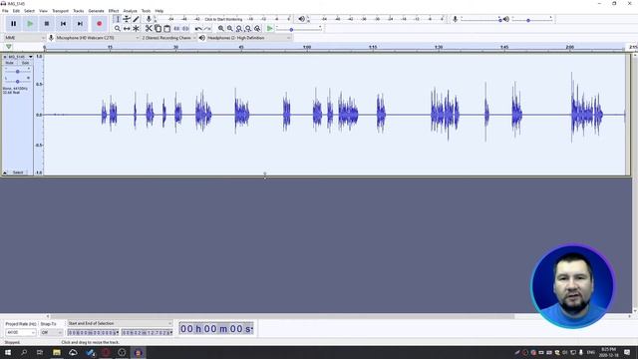Start playback with the green Play button
Image resolution: width=638 pixels, height=359 pixels.
30,24
